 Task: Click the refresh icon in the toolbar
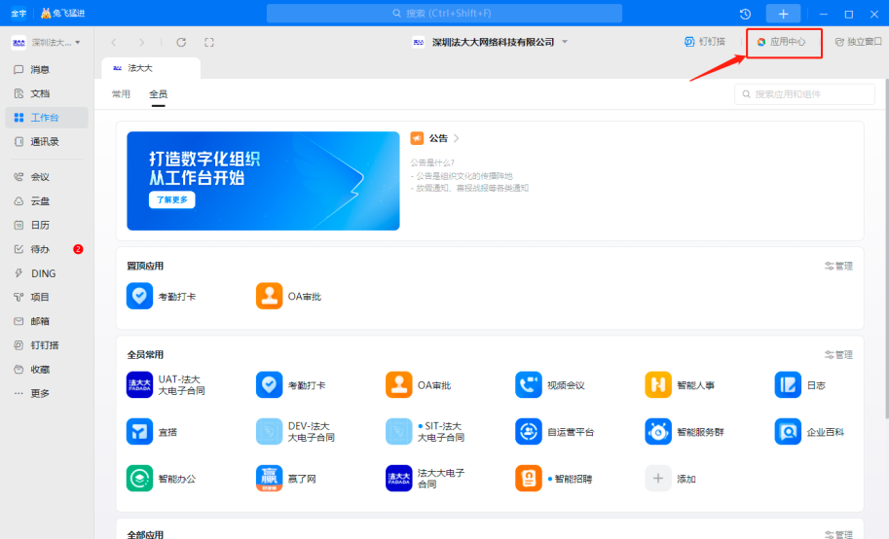point(181,43)
